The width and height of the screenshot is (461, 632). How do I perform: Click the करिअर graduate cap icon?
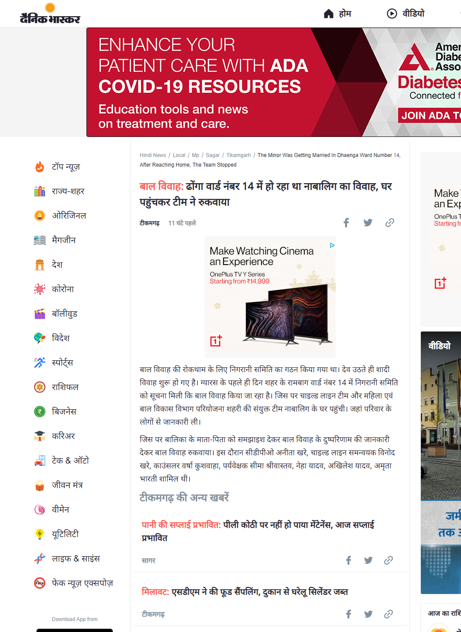40,436
